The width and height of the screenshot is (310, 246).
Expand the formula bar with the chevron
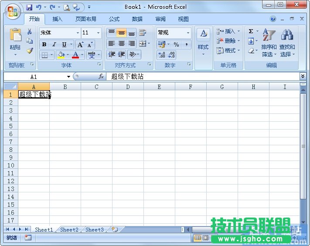pos(303,76)
